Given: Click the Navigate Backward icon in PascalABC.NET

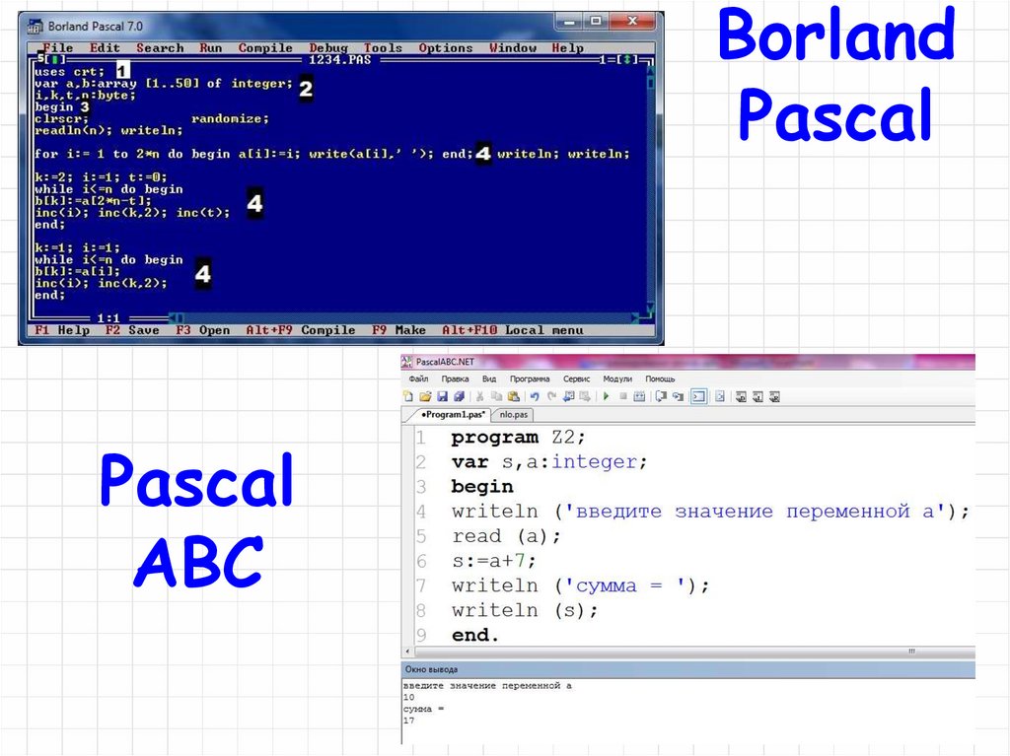Looking at the screenshot, I should pyautogui.click(x=569, y=396).
